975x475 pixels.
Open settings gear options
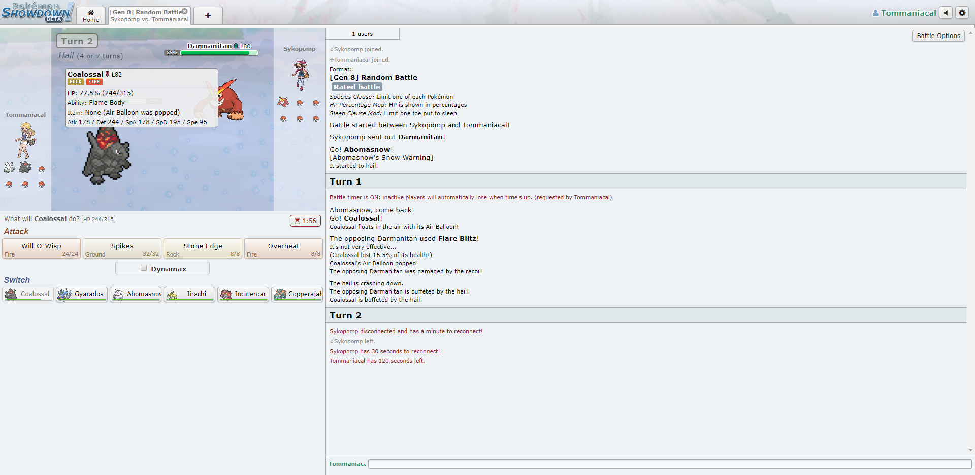[x=962, y=13]
